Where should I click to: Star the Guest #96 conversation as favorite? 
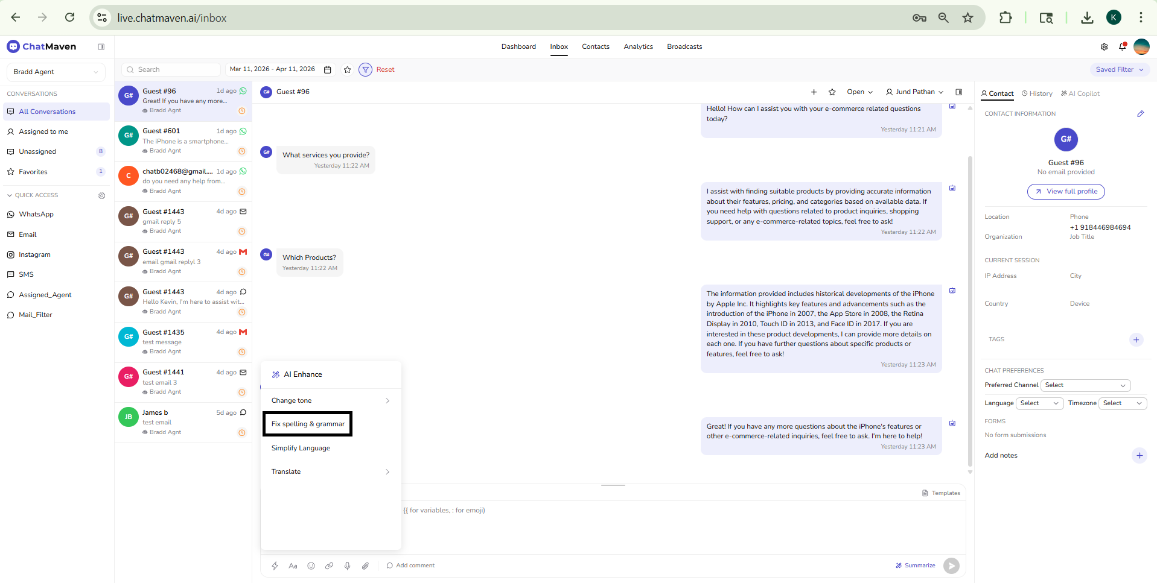point(832,92)
